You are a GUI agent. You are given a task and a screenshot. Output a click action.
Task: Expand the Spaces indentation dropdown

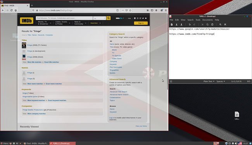[x=221, y=81]
